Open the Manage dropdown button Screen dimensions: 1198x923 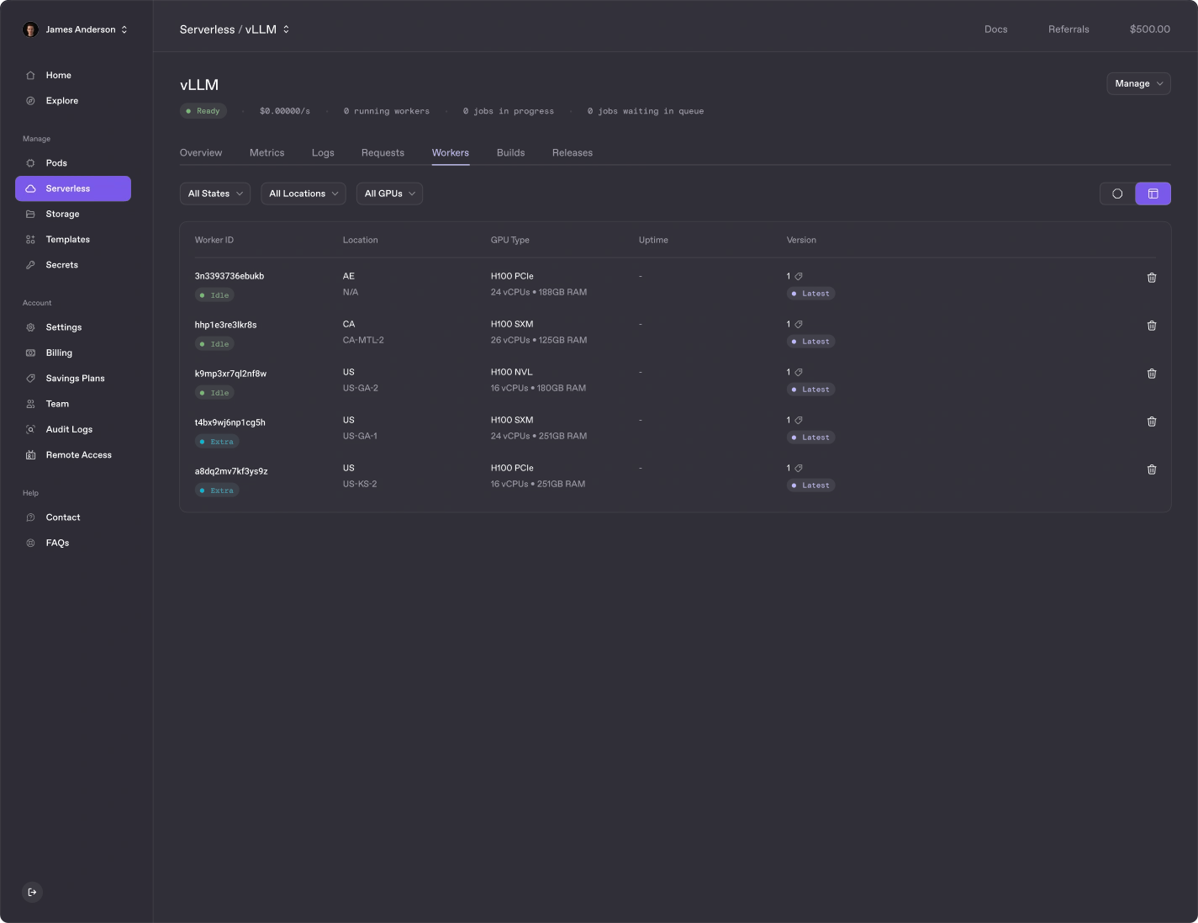click(1138, 83)
